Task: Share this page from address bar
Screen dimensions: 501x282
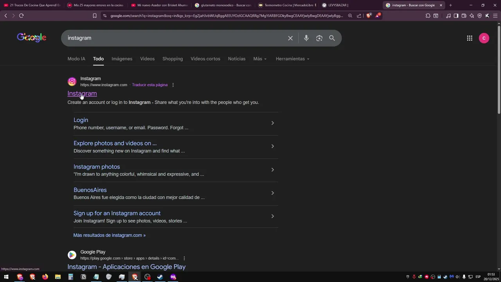Action: tap(359, 16)
